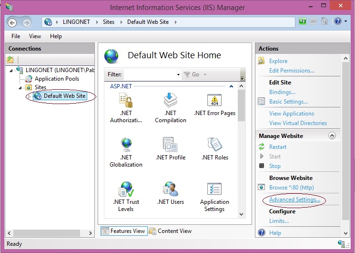355x253 pixels.
Task: Open .NET Profile feature icon
Action: tap(170, 144)
